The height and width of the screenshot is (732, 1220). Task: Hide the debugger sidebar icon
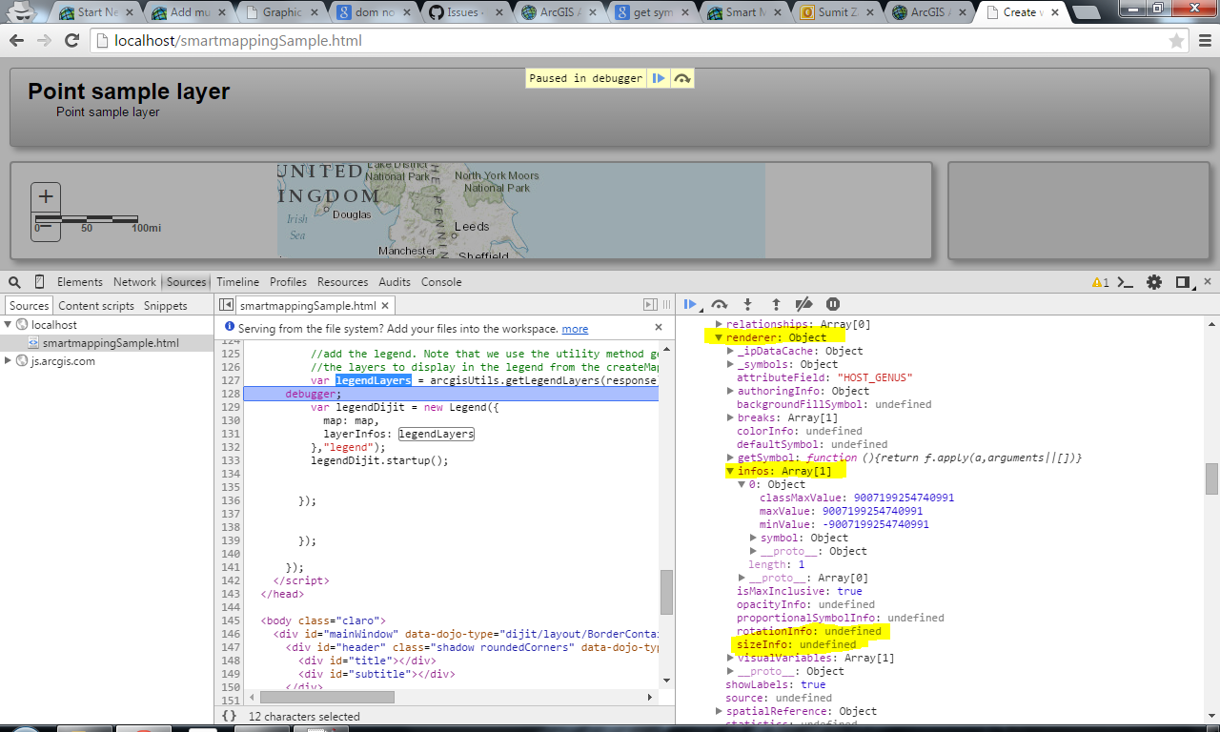coord(650,305)
